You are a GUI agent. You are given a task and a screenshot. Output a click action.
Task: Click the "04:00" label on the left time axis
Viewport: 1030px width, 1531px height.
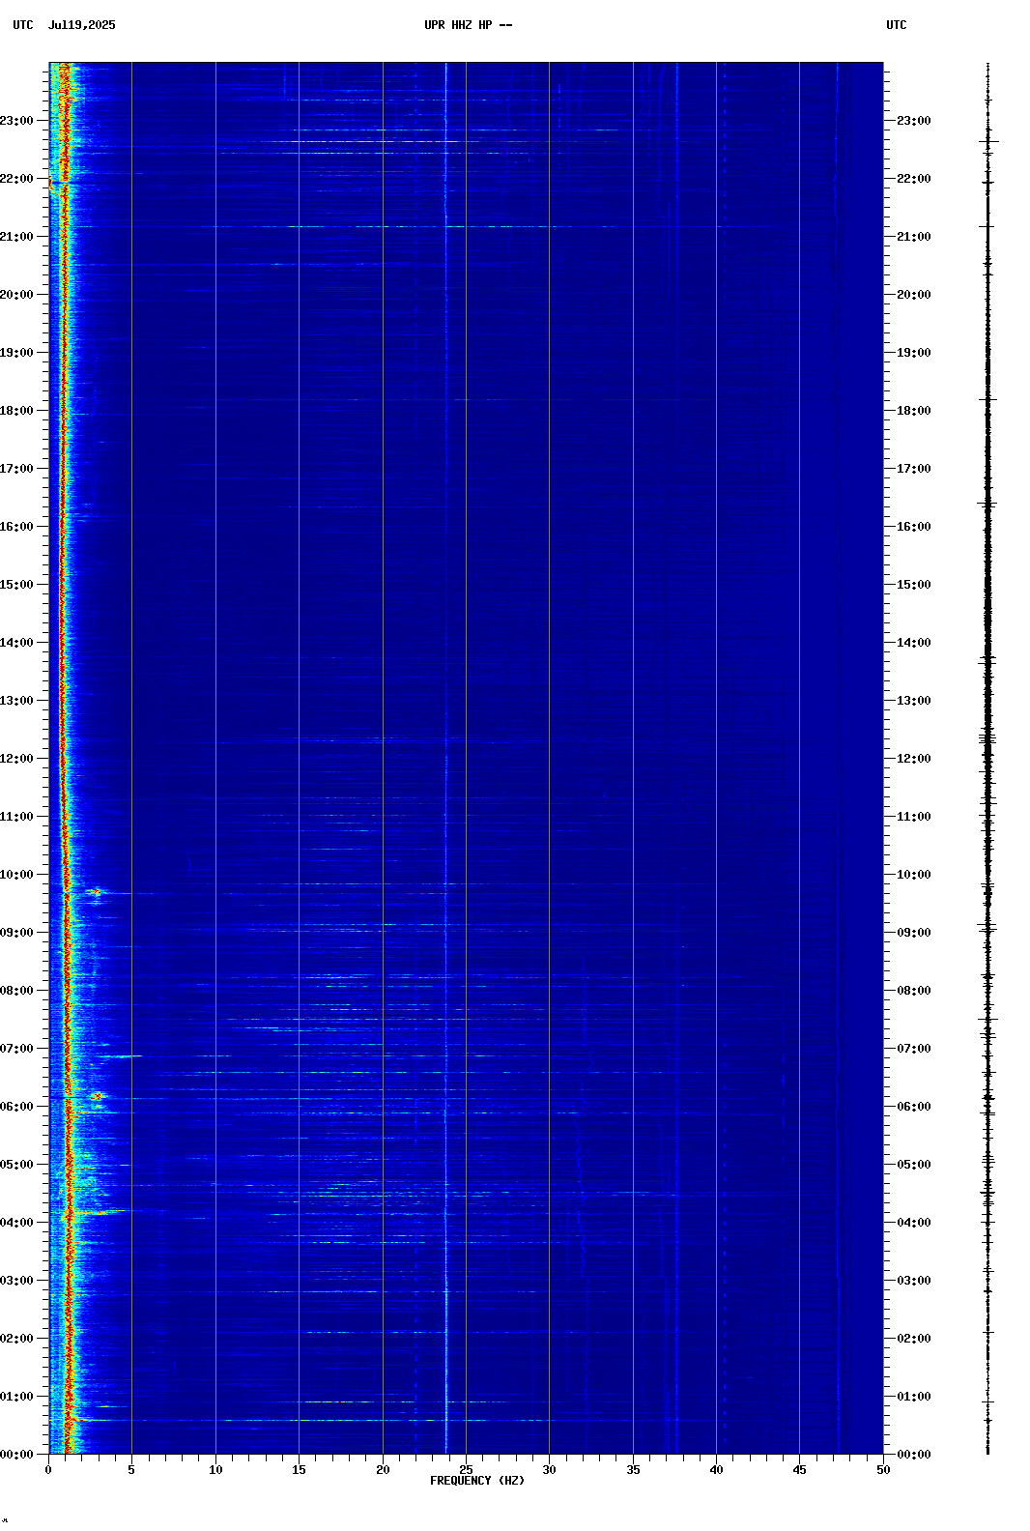(x=16, y=1223)
